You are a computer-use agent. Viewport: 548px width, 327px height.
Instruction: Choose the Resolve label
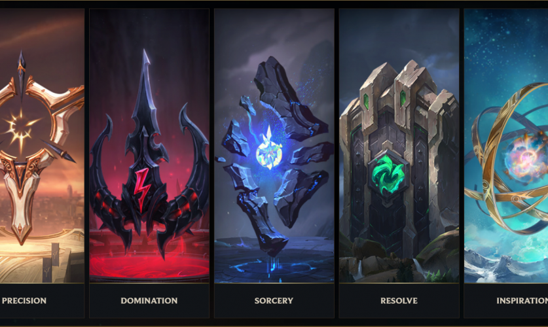point(399,300)
